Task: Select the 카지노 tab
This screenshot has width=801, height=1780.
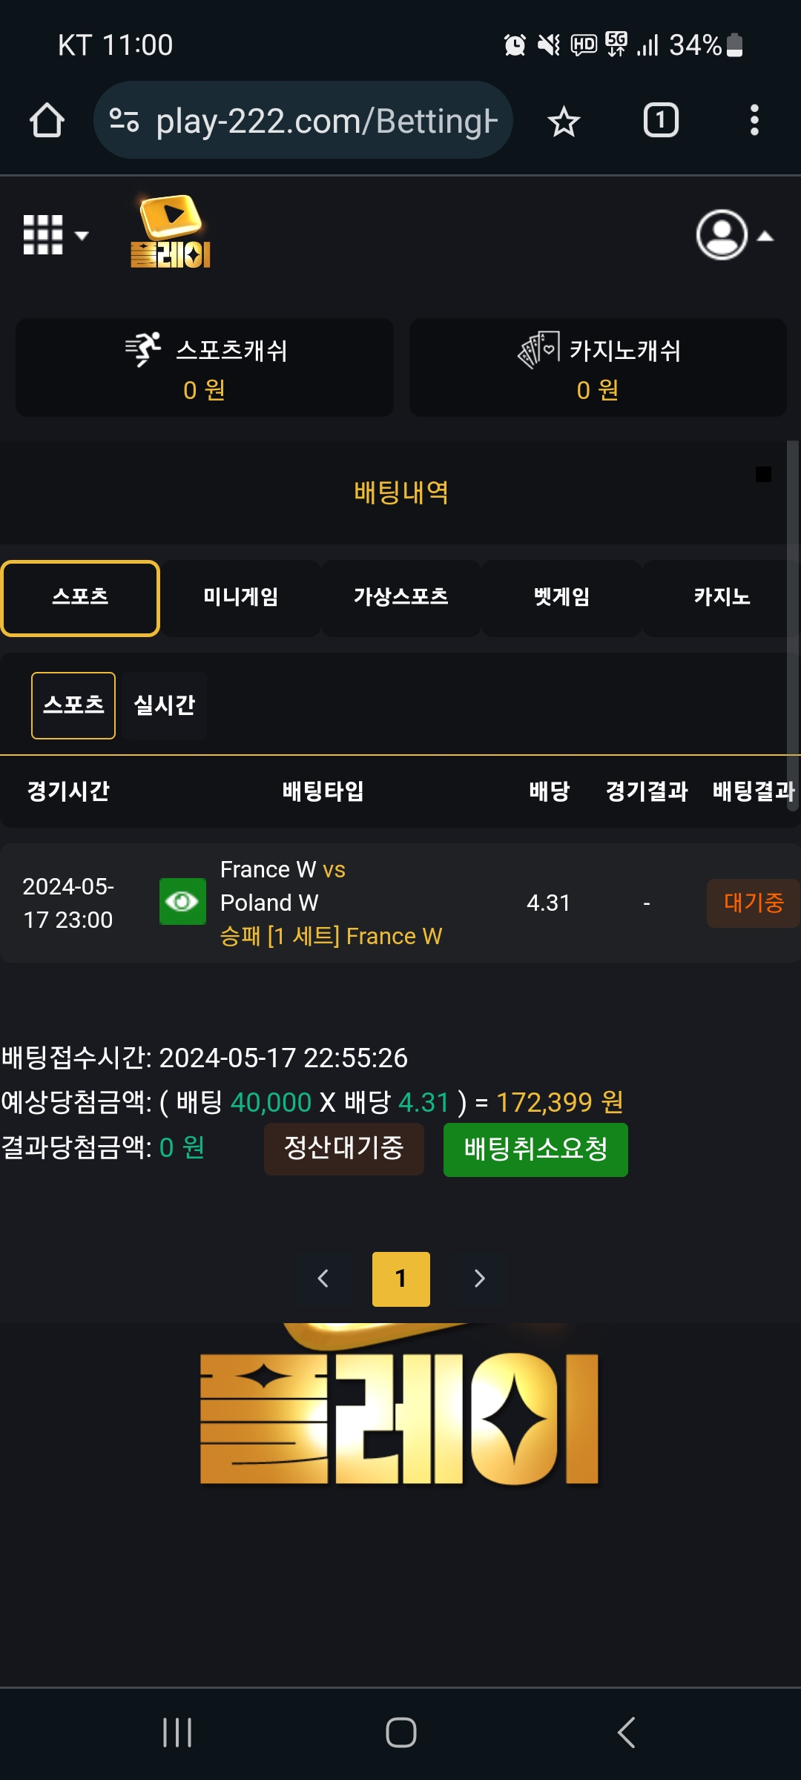Action: tap(721, 598)
